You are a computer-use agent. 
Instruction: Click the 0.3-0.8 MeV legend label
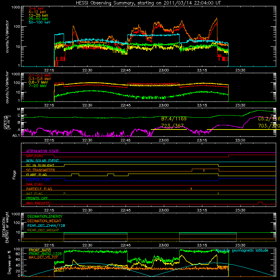click(40, 79)
